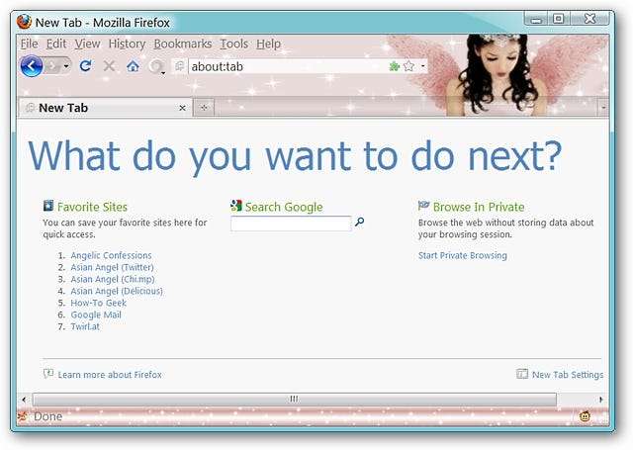Click the Browse In Private flag icon

(423, 206)
